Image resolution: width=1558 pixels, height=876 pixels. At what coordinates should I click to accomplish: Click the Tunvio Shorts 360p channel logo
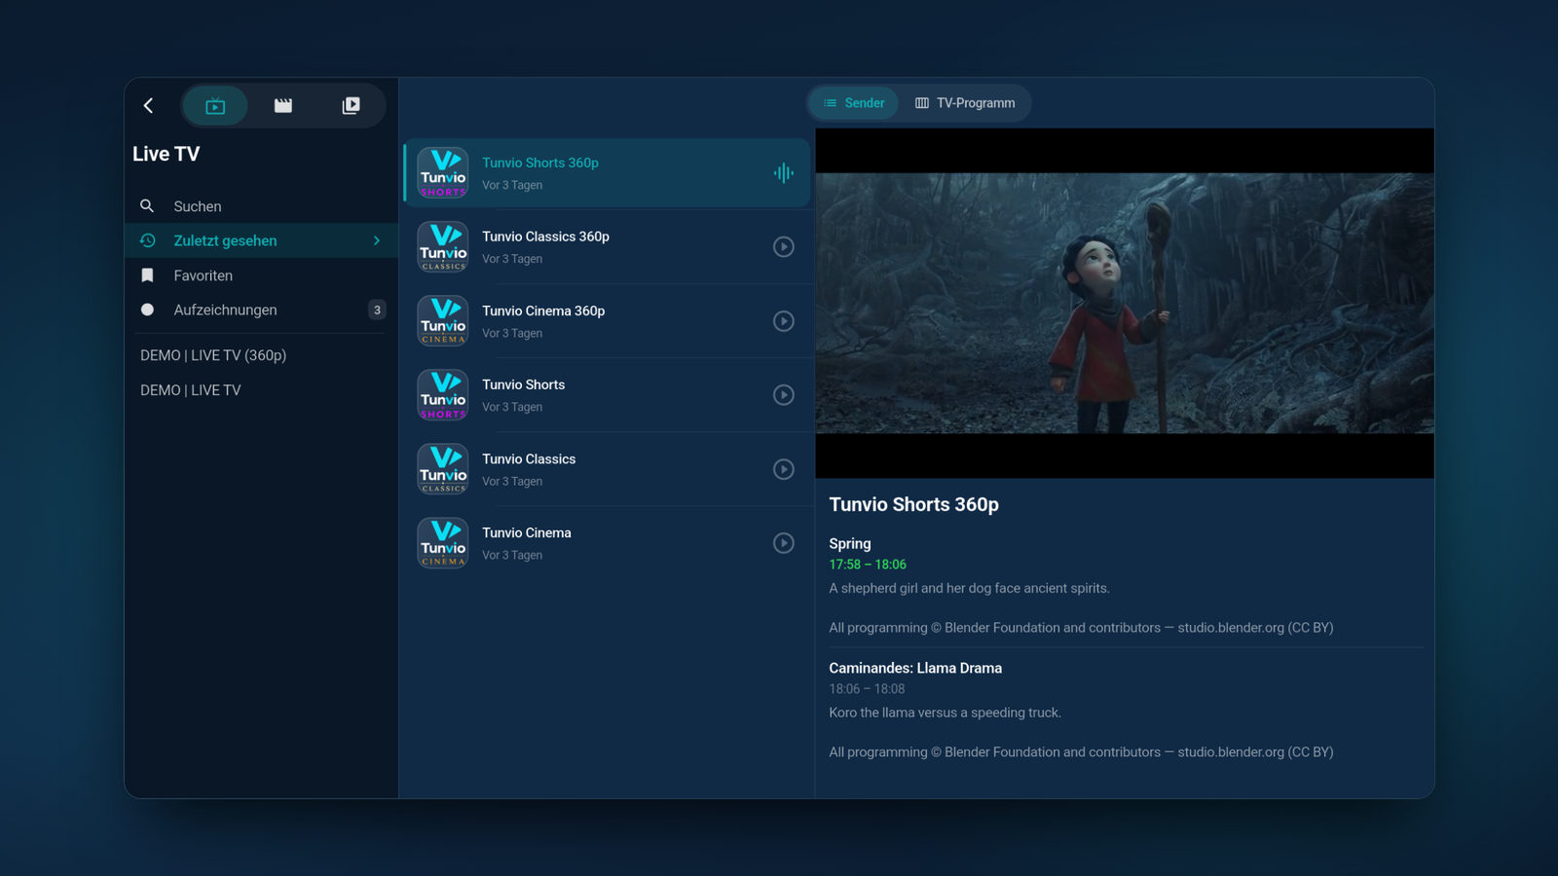point(443,173)
